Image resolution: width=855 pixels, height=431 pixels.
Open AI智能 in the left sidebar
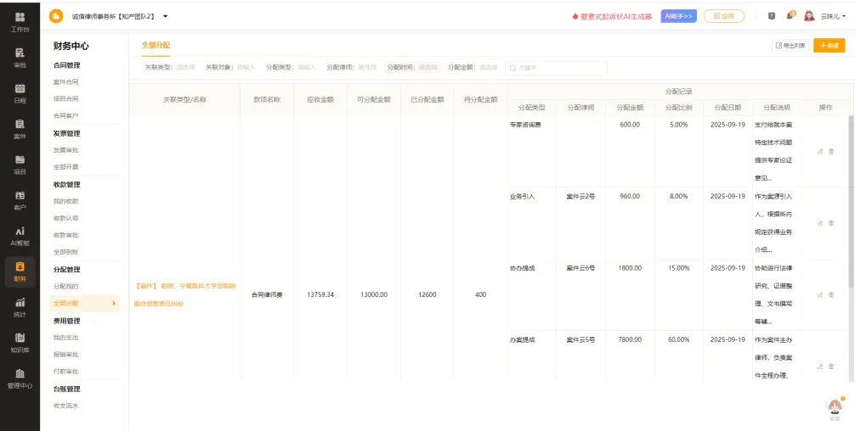(20, 235)
